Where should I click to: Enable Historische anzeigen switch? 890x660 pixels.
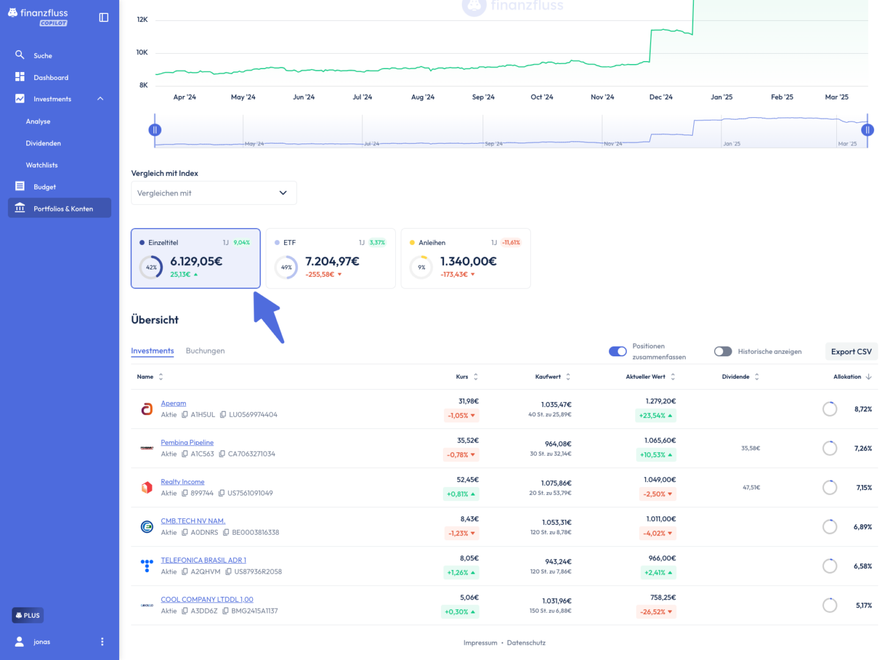point(723,351)
